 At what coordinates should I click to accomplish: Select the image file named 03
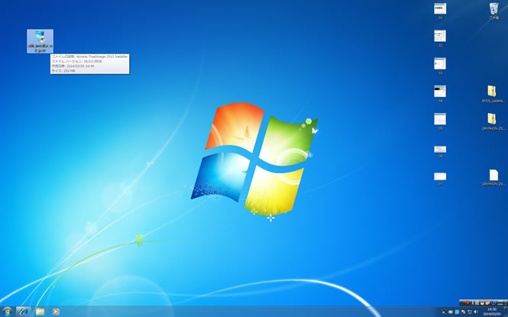click(x=440, y=66)
